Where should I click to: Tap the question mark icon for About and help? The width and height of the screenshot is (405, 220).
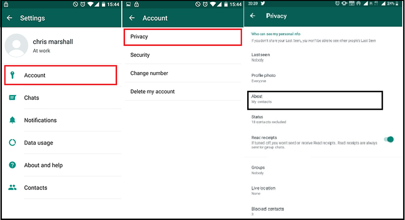[12, 165]
